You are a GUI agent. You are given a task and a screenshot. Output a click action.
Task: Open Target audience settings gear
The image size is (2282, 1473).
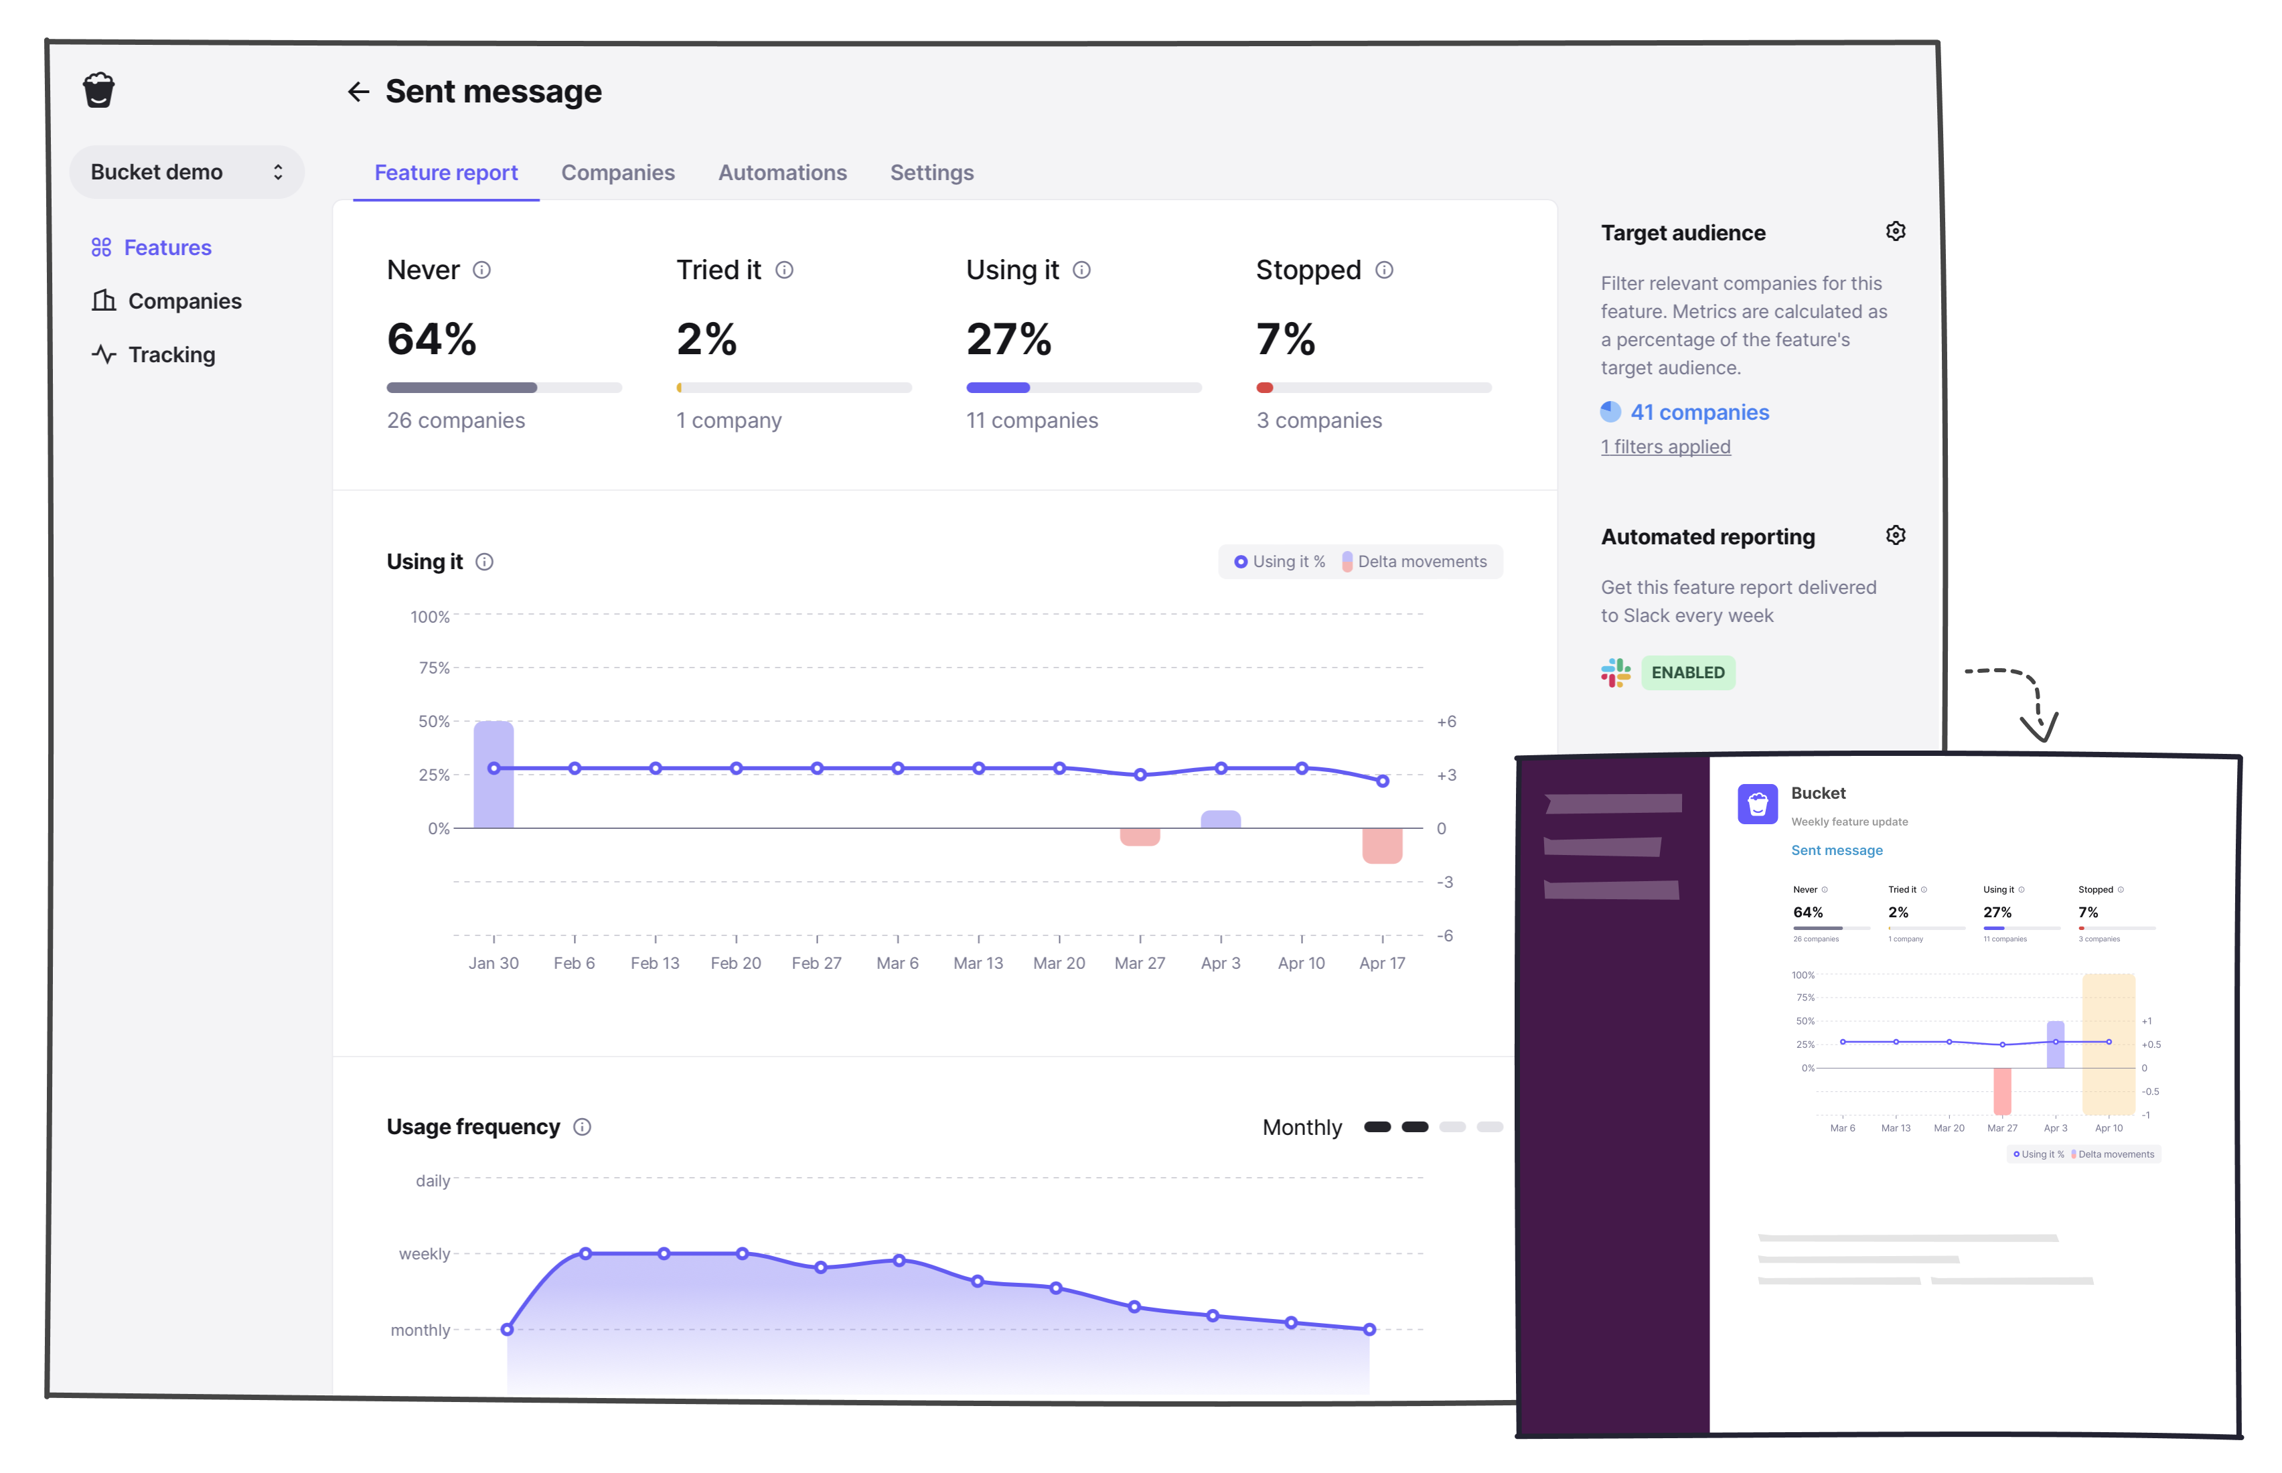pyautogui.click(x=1895, y=232)
